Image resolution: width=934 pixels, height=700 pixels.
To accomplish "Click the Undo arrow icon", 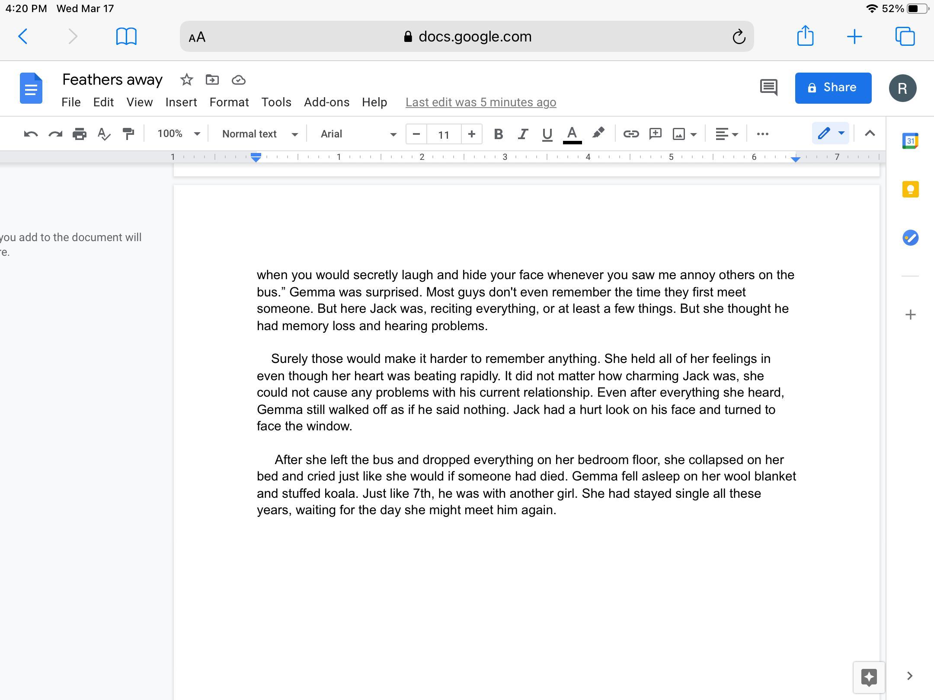I will (30, 134).
